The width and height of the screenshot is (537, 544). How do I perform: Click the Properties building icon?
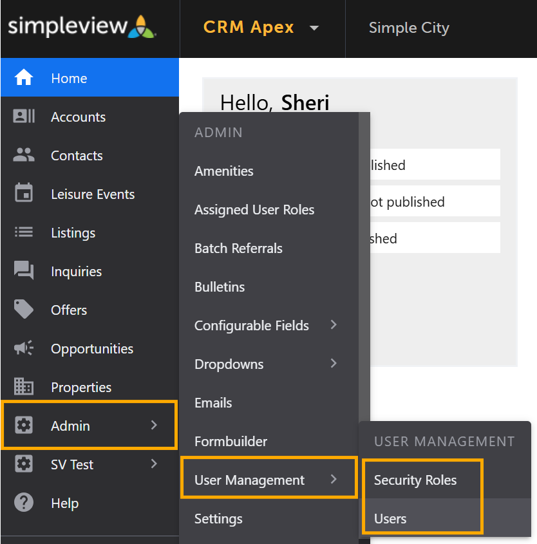point(24,386)
